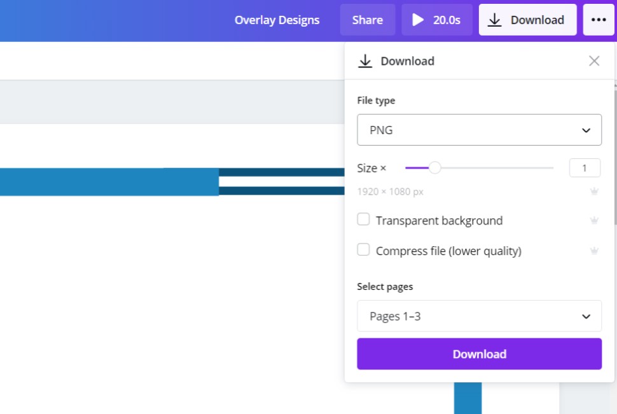Click the play icon for 20.0s preview
Image resolution: width=617 pixels, height=414 pixels.
(x=418, y=20)
